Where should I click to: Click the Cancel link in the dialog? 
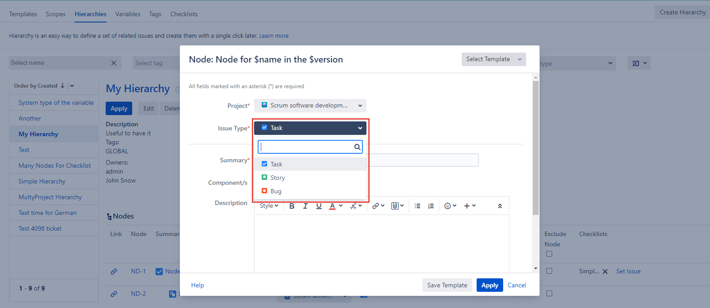pyautogui.click(x=517, y=285)
